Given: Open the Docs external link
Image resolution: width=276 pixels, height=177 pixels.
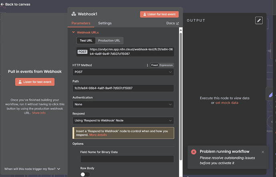Looking at the screenshot, I should pyautogui.click(x=172, y=23).
